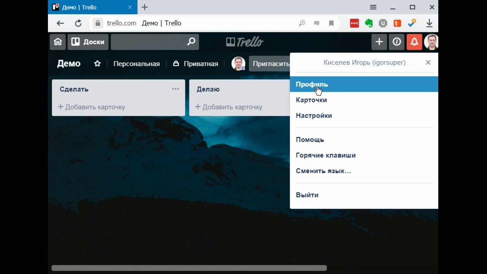Close the Демо | Trello tab
The image size is (487, 274).
point(130,7)
